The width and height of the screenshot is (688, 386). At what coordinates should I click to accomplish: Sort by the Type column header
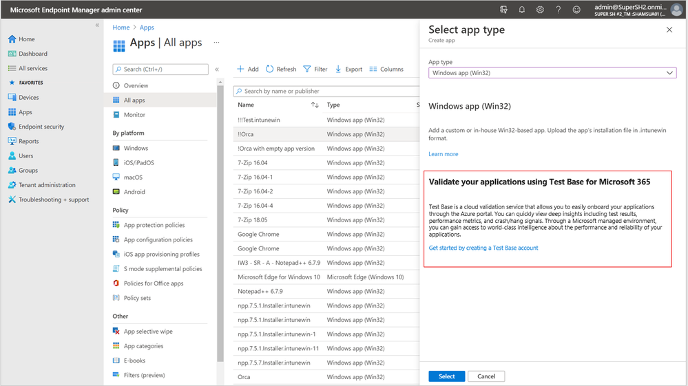(333, 105)
